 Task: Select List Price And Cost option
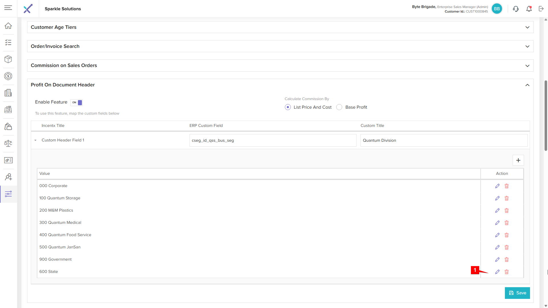point(288,107)
